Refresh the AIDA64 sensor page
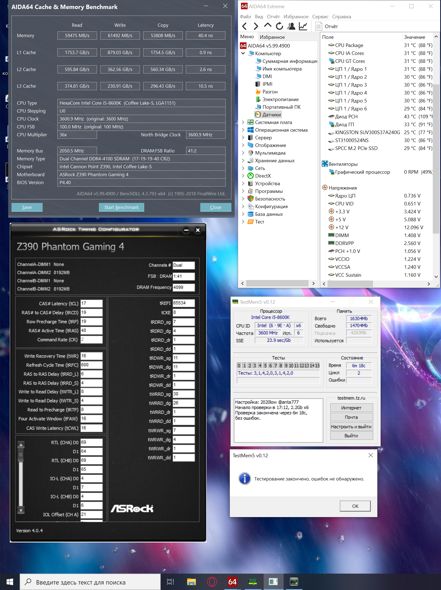The image size is (441, 590). point(279,26)
